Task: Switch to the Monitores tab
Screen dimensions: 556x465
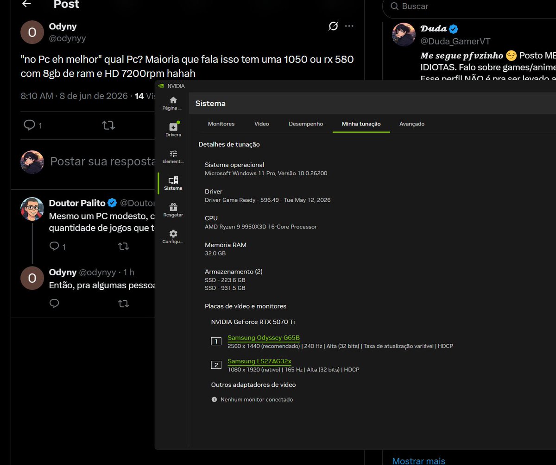Action: [221, 124]
